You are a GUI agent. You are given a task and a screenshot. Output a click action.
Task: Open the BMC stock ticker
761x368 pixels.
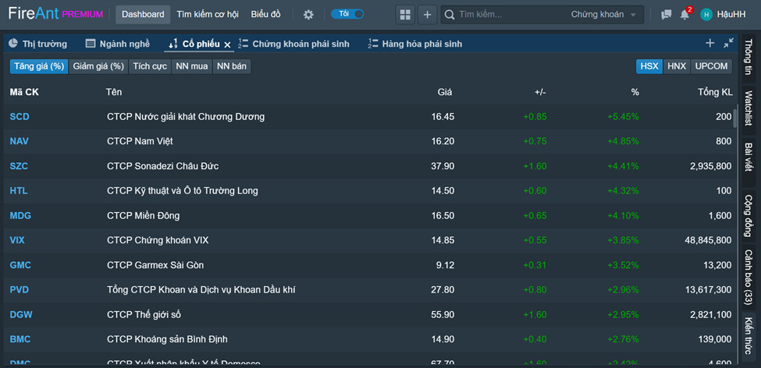pyautogui.click(x=20, y=339)
